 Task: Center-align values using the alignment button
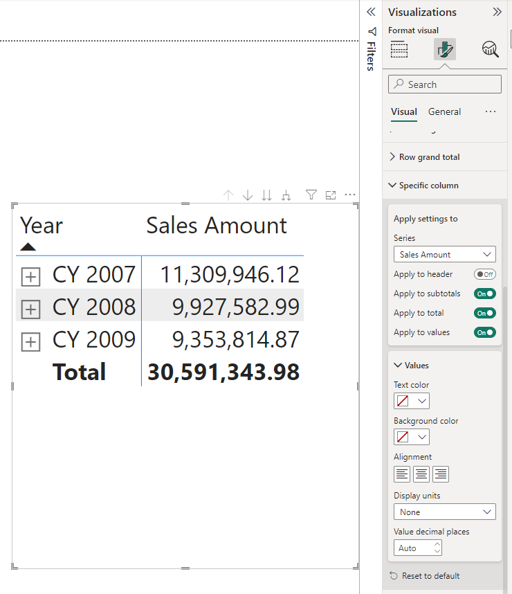tap(421, 474)
